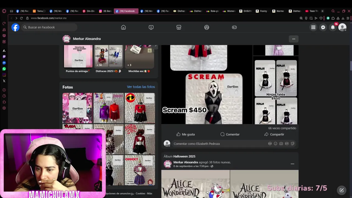Open Facebook Messenger chats
Viewport: 352px width, 198px height.
(x=323, y=27)
